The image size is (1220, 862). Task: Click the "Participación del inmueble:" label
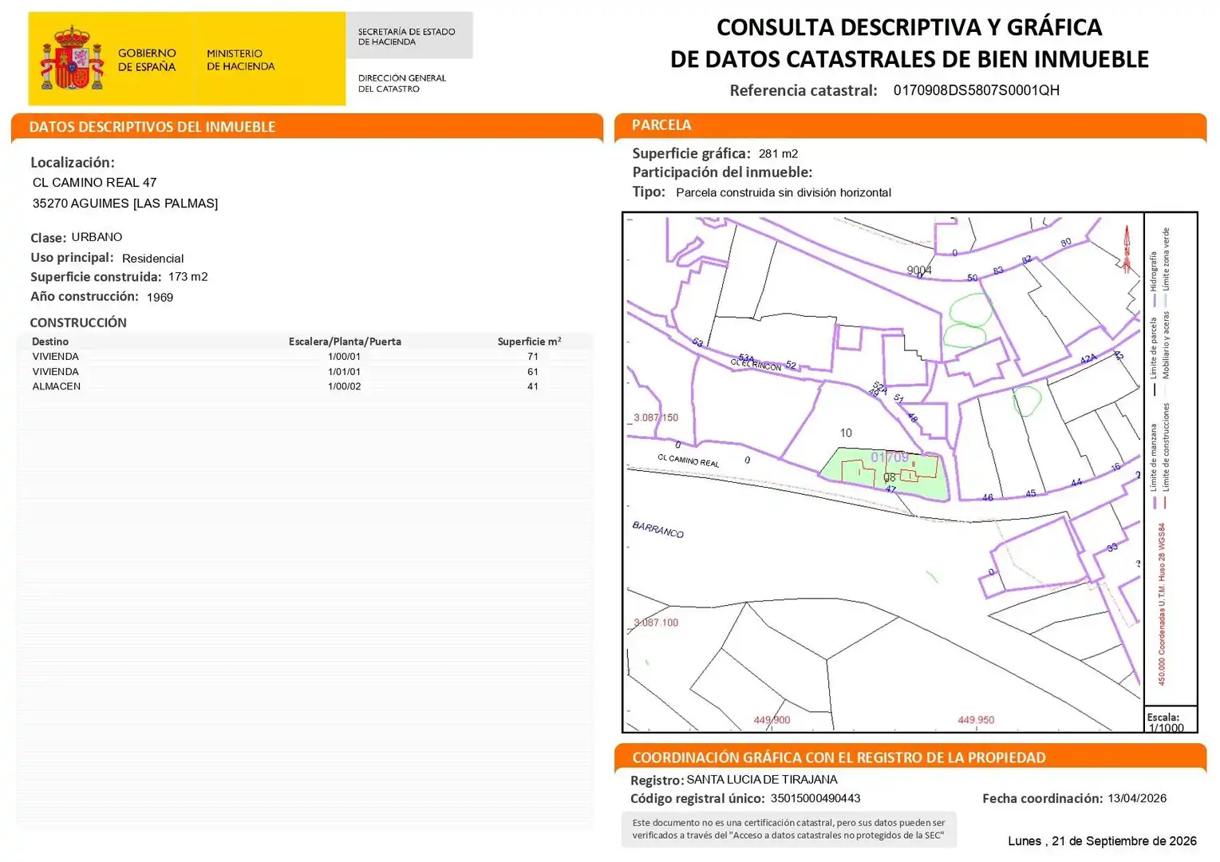pyautogui.click(x=722, y=172)
